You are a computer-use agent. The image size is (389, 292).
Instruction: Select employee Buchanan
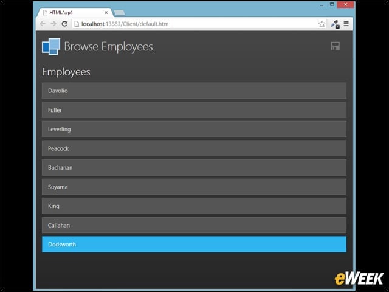(194, 168)
